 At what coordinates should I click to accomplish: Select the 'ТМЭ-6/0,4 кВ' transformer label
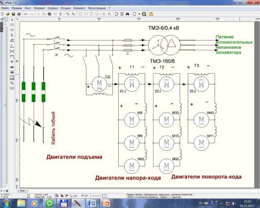[164, 28]
